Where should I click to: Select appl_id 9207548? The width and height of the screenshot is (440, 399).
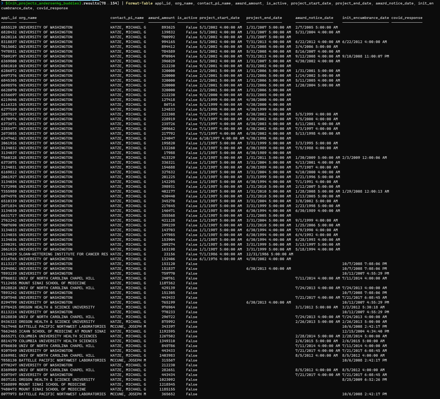click(9, 298)
